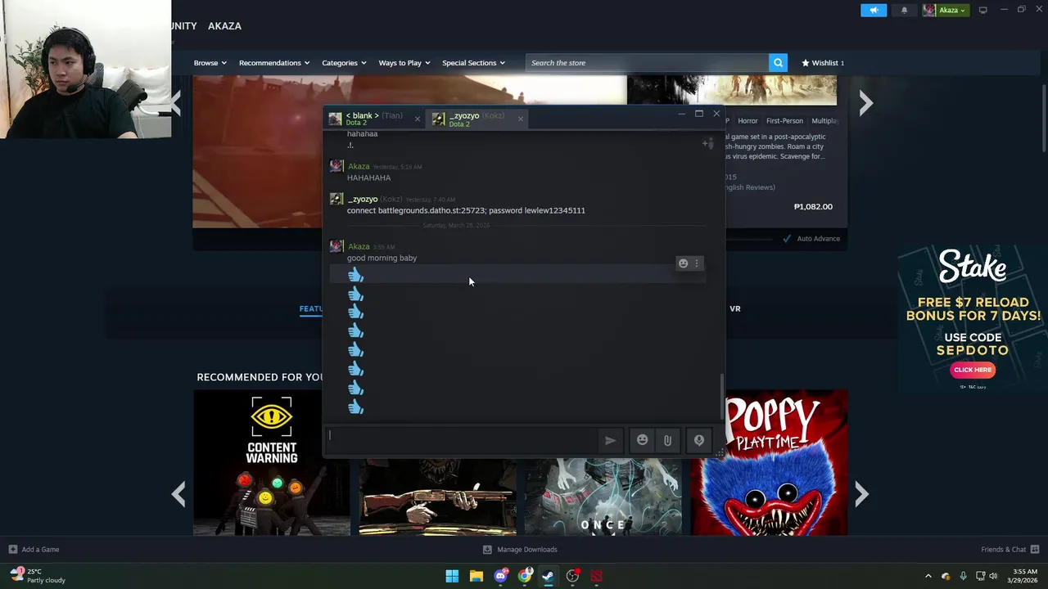The width and height of the screenshot is (1048, 589).
Task: Click the store search magnifier button
Action: click(778, 63)
